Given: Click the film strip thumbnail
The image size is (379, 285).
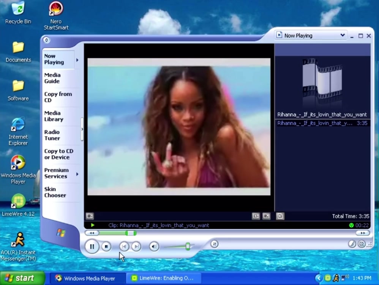Looking at the screenshot, I should pos(322,79).
